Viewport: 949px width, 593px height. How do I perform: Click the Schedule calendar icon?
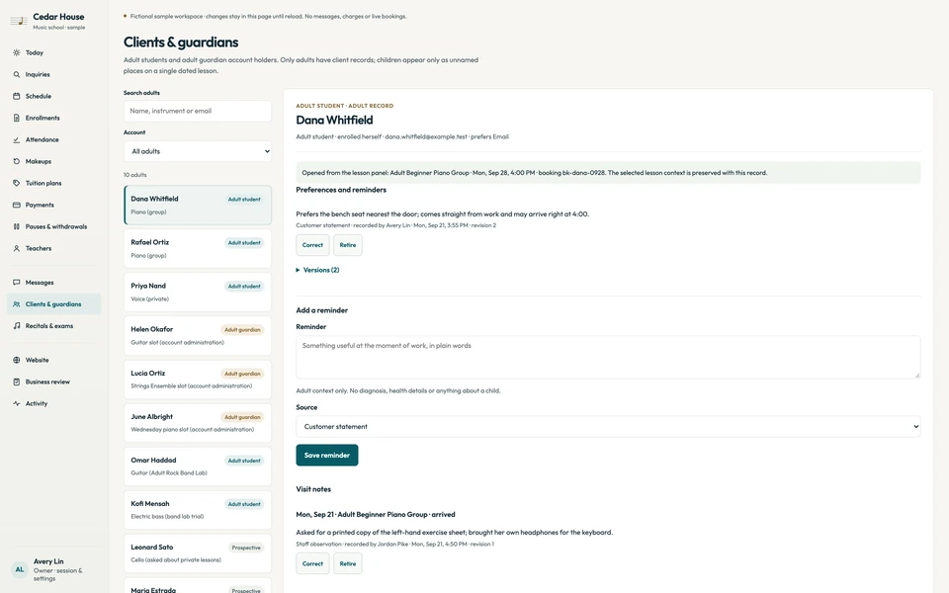coord(17,96)
